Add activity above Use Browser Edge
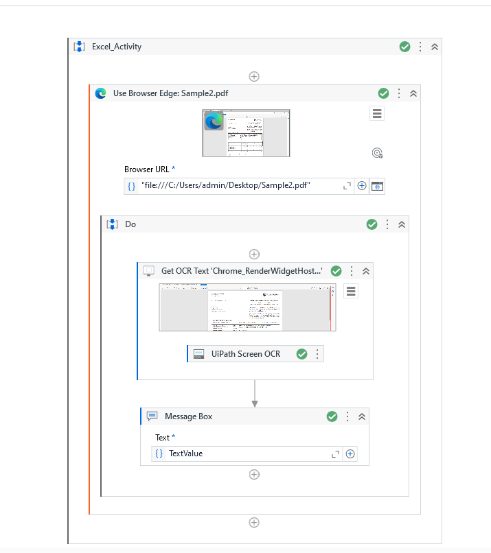The height and width of the screenshot is (553, 491). 254,76
